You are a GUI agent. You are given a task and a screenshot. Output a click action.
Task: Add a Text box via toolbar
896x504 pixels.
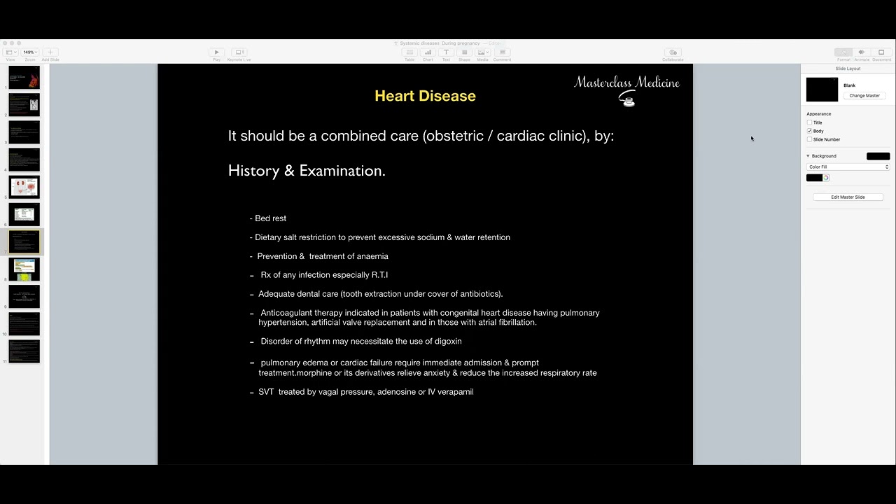[446, 52]
